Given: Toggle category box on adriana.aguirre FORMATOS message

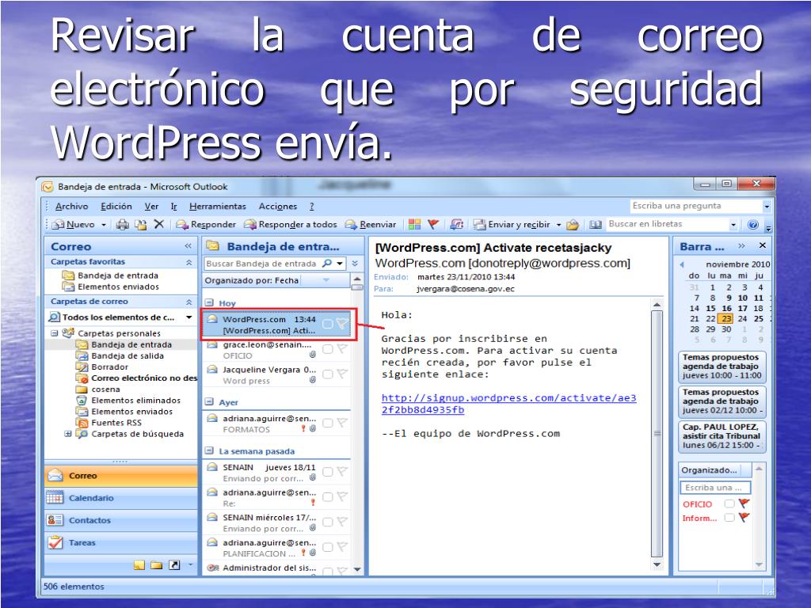Looking at the screenshot, I should point(327,423).
